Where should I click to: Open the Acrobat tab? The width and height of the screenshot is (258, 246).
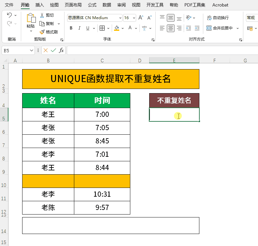click(220, 5)
